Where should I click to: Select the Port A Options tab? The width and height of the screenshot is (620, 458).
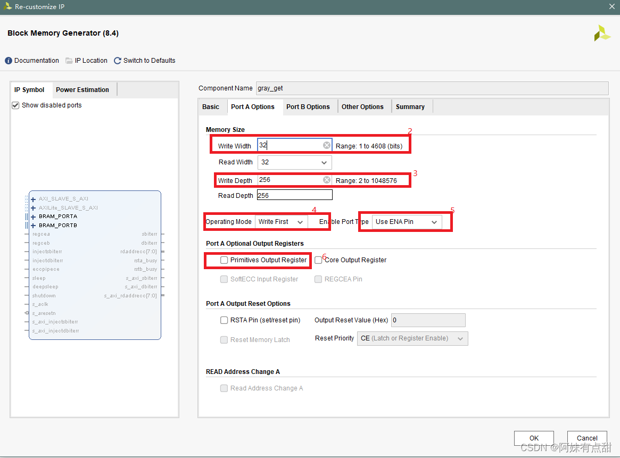pyautogui.click(x=253, y=107)
